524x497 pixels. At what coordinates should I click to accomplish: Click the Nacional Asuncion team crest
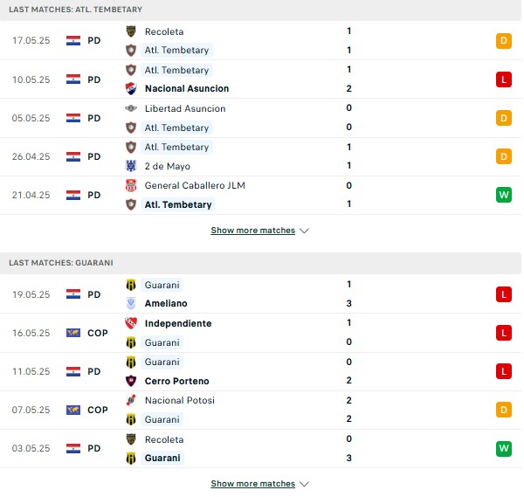(131, 88)
